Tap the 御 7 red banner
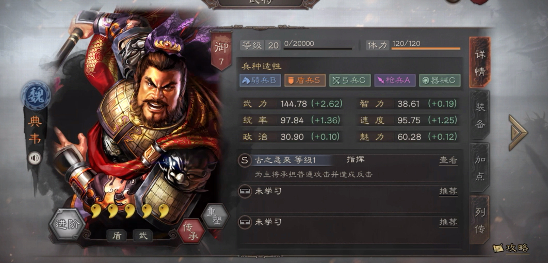 pos(221,51)
